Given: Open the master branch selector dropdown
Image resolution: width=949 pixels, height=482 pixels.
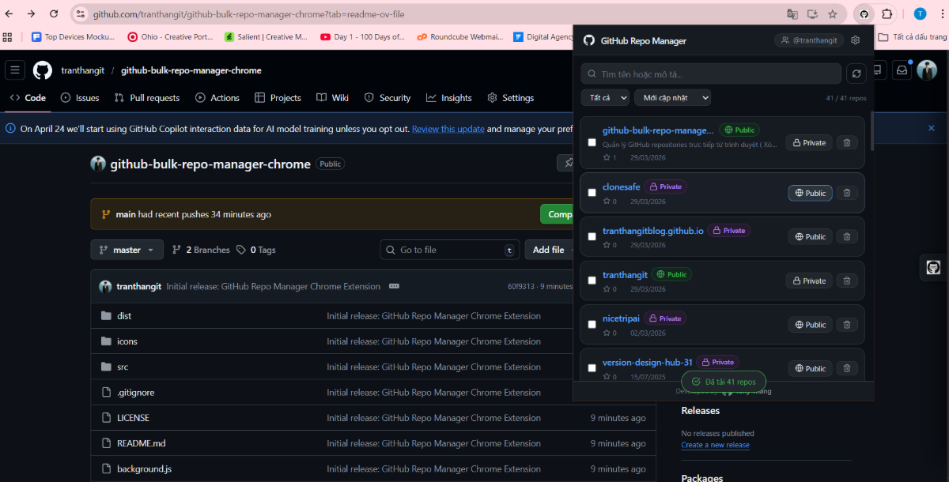Looking at the screenshot, I should [x=127, y=250].
